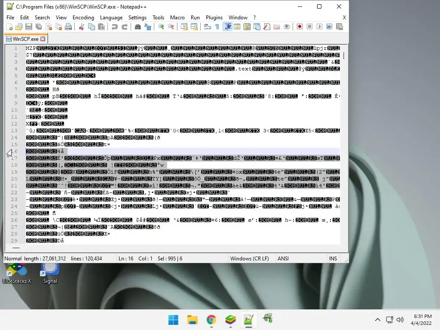Save the current file via toolbar

click(x=29, y=27)
